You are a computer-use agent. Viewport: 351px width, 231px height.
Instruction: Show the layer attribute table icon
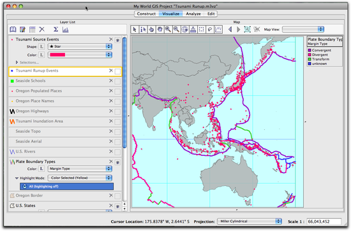33,29
